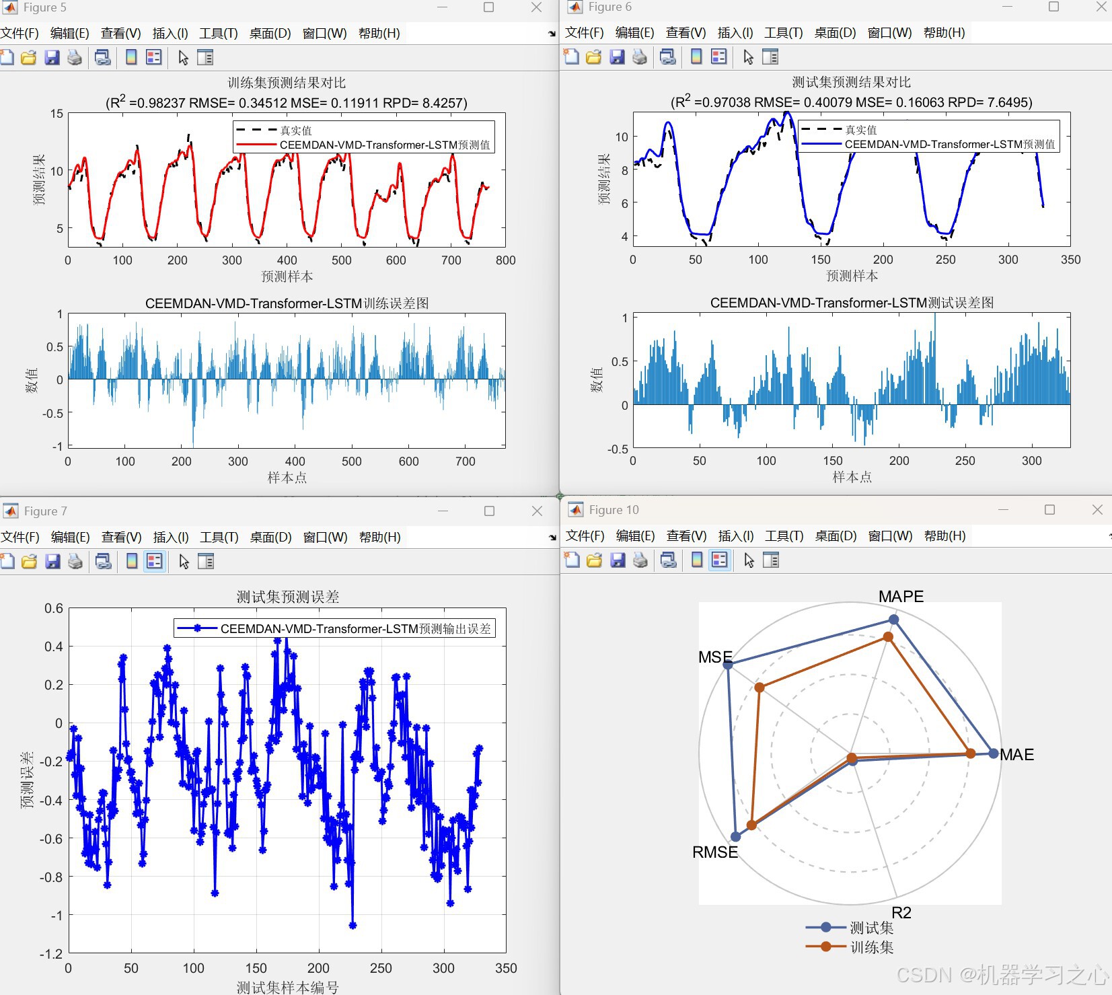The image size is (1112, 995).
Task: Click RMSE label on radar chart
Action: pyautogui.click(x=715, y=852)
